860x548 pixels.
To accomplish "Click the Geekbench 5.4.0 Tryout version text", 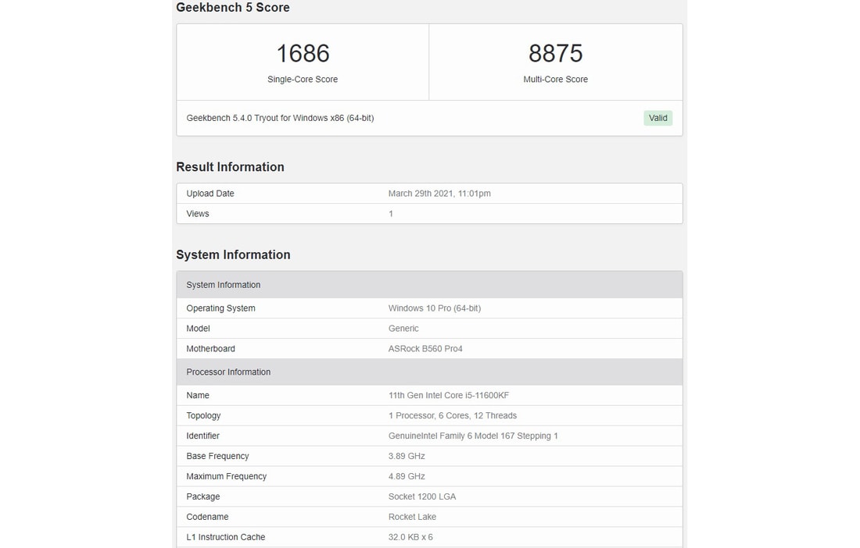I will [280, 118].
